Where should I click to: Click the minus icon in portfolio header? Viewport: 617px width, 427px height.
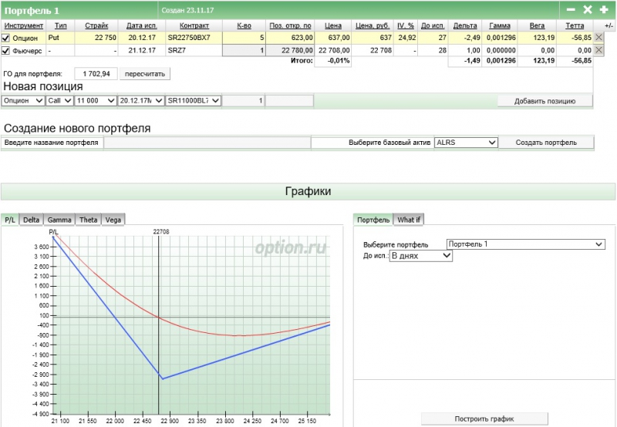point(571,10)
